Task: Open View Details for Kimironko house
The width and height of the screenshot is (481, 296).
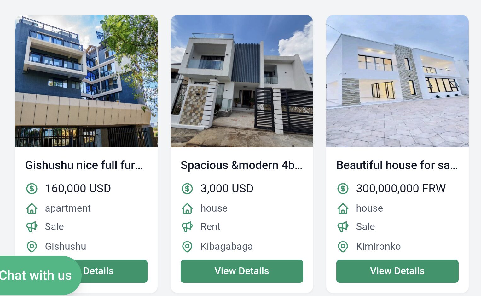Action: point(397,271)
